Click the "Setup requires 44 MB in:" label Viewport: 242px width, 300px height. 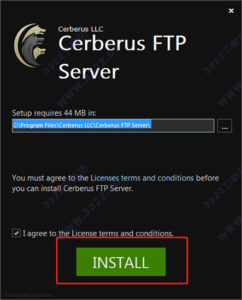(x=54, y=113)
